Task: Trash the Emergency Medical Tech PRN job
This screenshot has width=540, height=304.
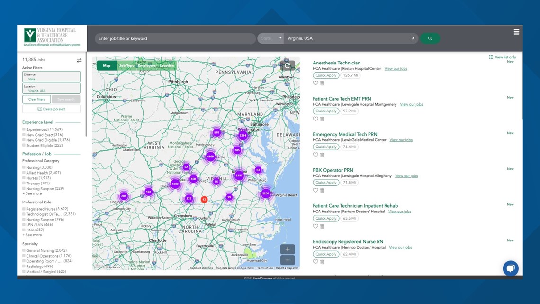Action: pyautogui.click(x=322, y=155)
